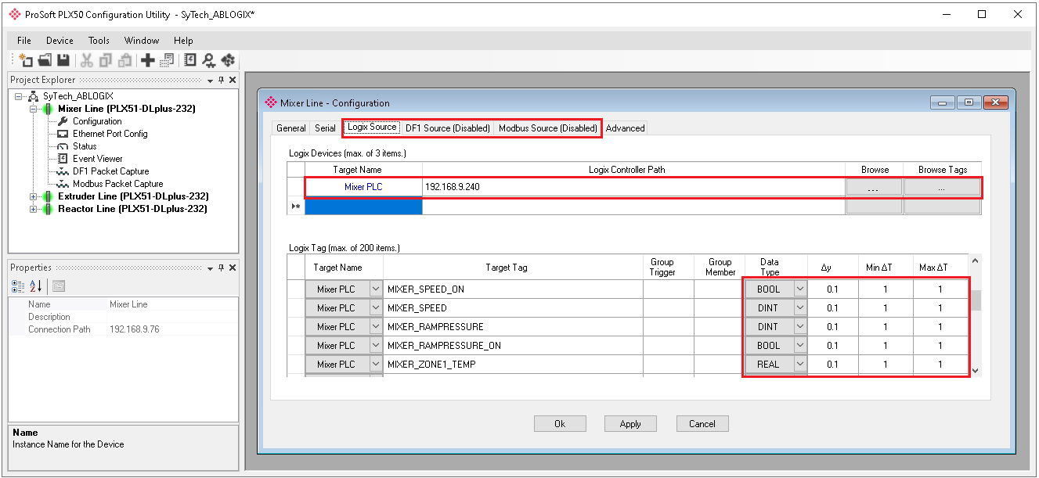This screenshot has height=478, width=1039.
Task: Click the Copy toolbar icon
Action: 106,60
